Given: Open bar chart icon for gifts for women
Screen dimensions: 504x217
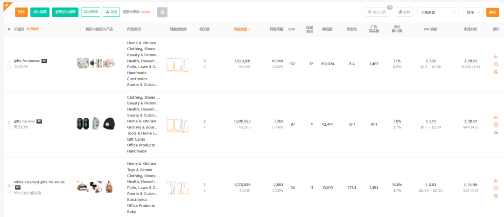Looking at the screenshot, I should click(x=496, y=56).
